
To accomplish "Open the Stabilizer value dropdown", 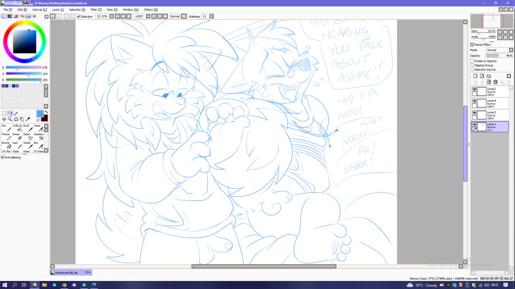I will pos(211,16).
